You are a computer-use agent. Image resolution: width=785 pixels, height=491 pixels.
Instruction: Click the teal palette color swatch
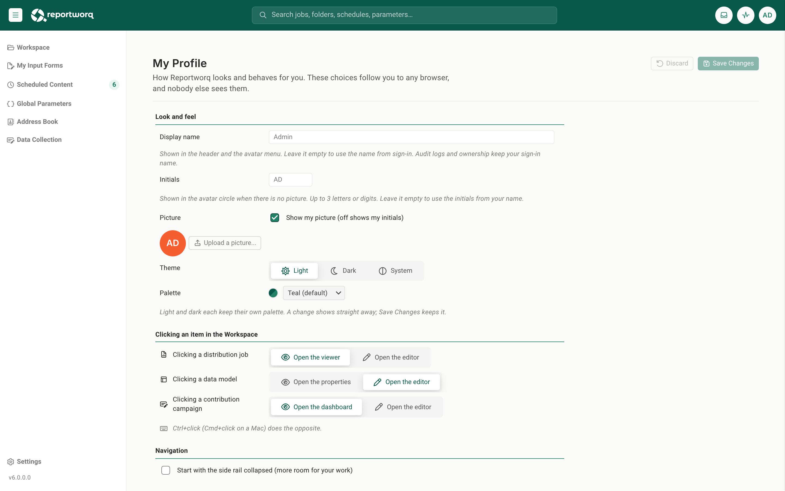(273, 293)
